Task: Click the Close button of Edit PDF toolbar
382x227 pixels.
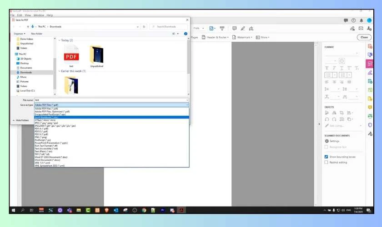Action: (364, 37)
